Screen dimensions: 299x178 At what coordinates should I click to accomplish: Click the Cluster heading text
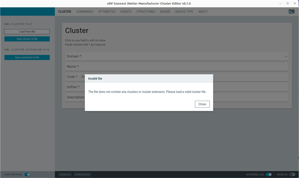pyautogui.click(x=77, y=31)
